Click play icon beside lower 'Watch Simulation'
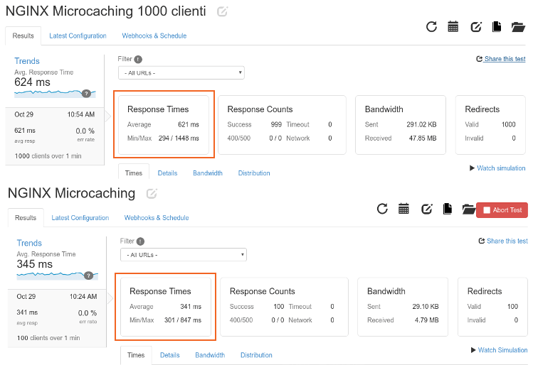The image size is (533, 365). point(473,350)
